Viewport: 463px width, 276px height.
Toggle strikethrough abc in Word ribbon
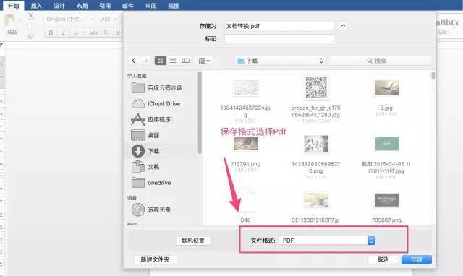pyautogui.click(x=94, y=33)
